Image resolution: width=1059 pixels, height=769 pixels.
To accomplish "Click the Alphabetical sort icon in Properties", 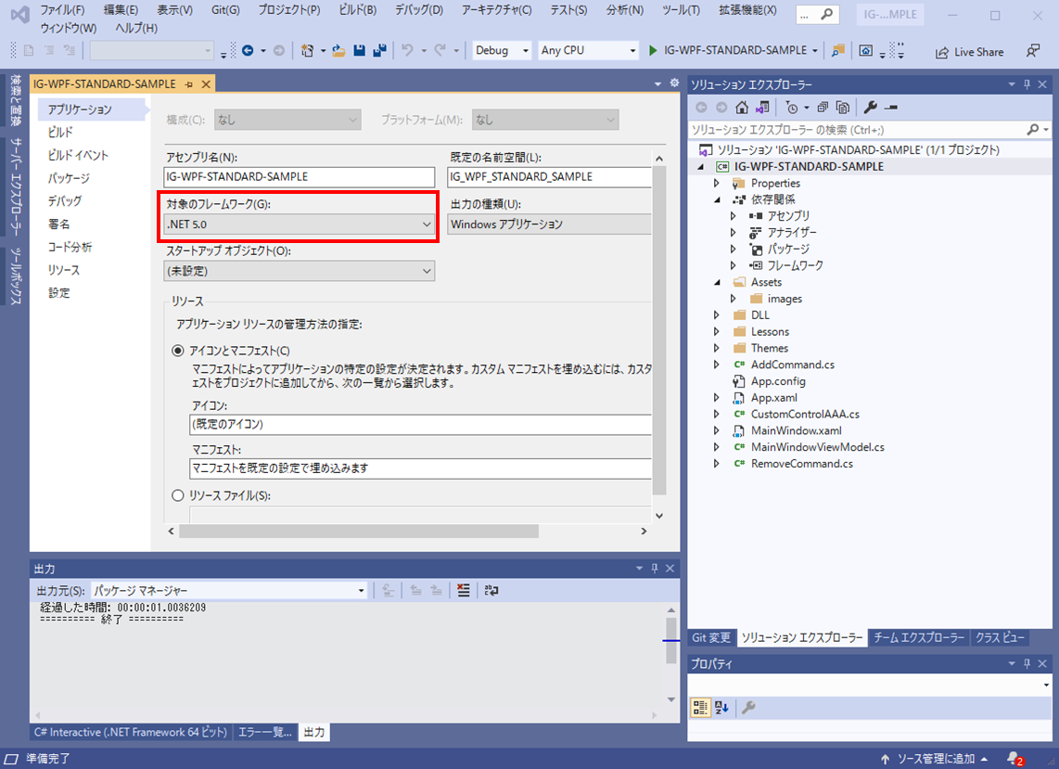I will [x=722, y=708].
